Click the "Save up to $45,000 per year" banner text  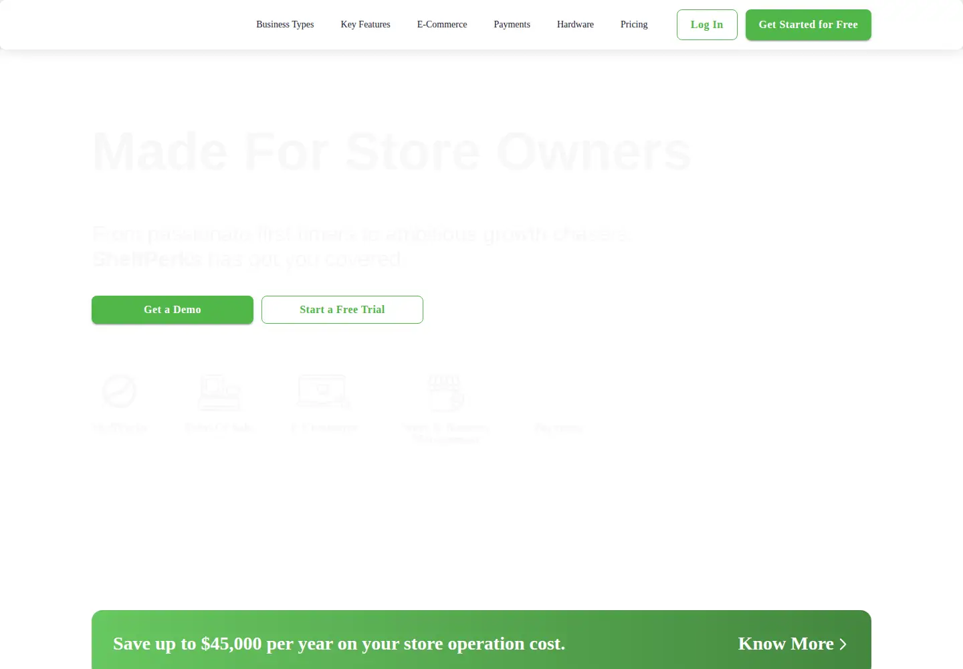click(x=339, y=644)
